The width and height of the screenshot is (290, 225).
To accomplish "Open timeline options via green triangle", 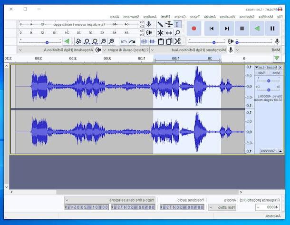I will coord(277,58).
